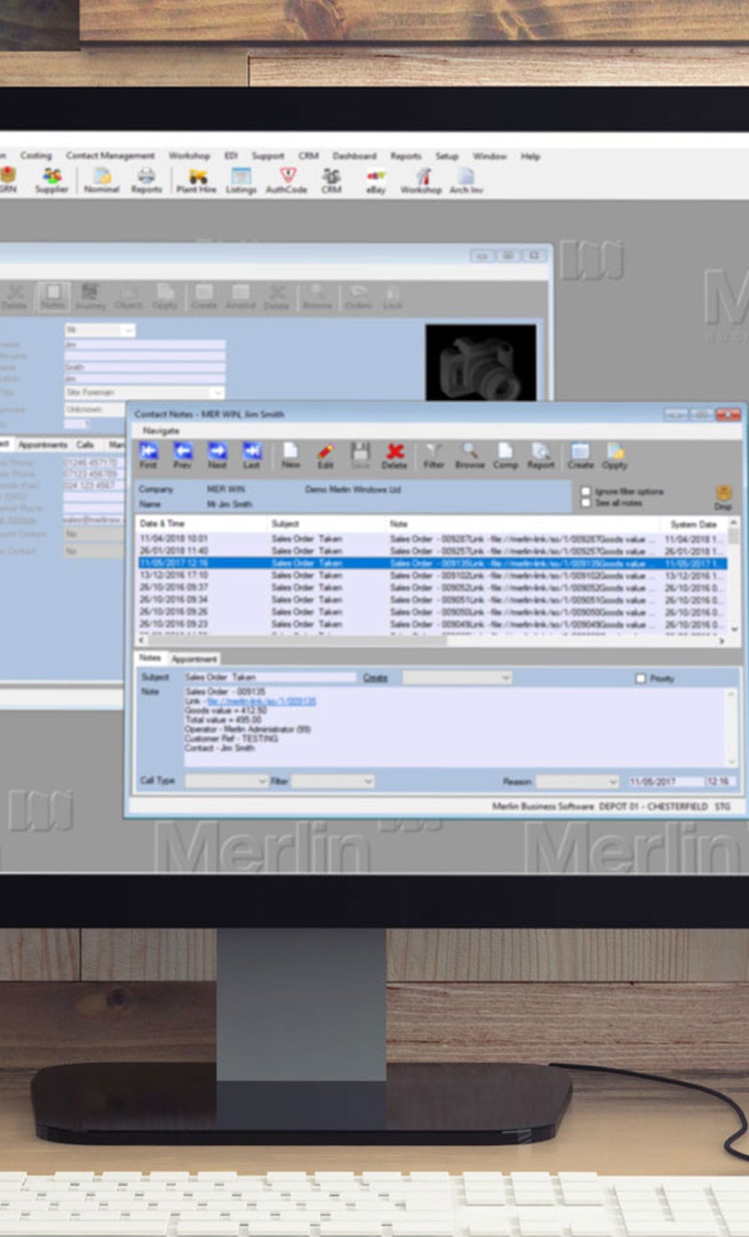The height and width of the screenshot is (1237, 749).
Task: Tick the See all notes checkbox
Action: click(x=586, y=503)
